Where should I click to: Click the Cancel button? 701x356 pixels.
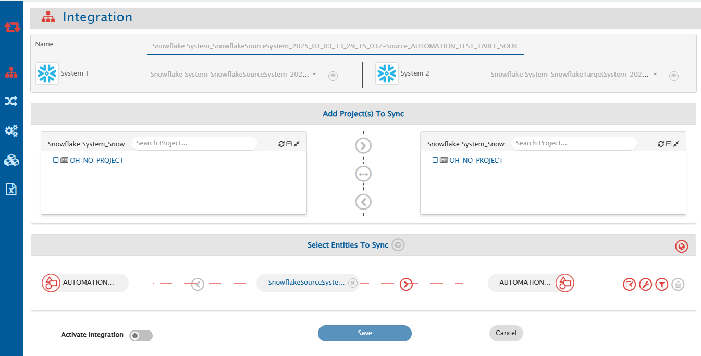pos(506,333)
